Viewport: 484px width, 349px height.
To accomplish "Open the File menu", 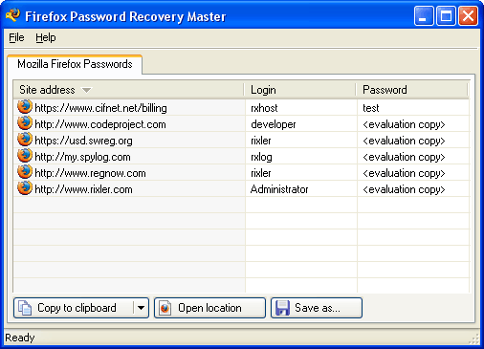I will click(16, 37).
